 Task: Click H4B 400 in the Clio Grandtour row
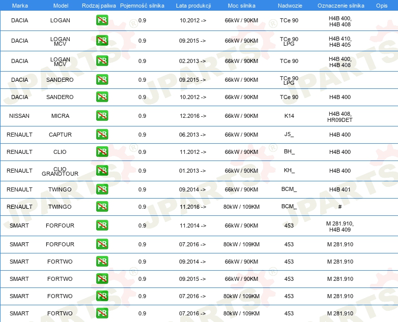[x=340, y=171]
